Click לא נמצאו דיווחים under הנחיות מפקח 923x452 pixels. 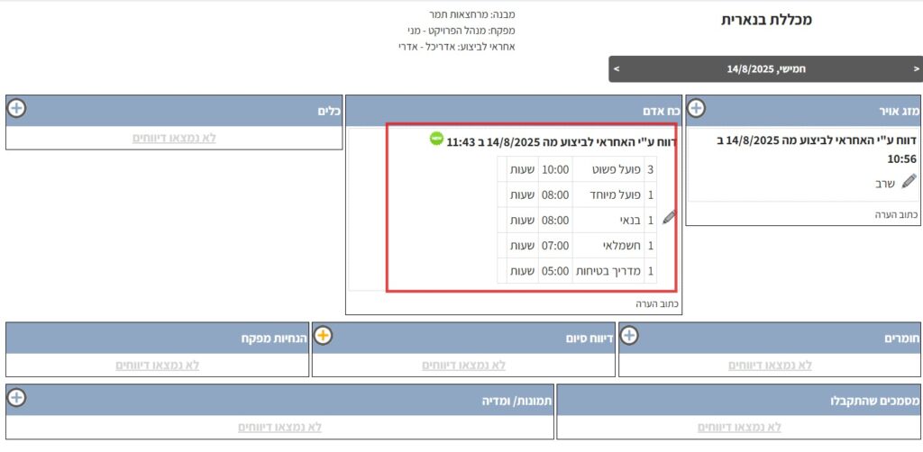tap(158, 365)
